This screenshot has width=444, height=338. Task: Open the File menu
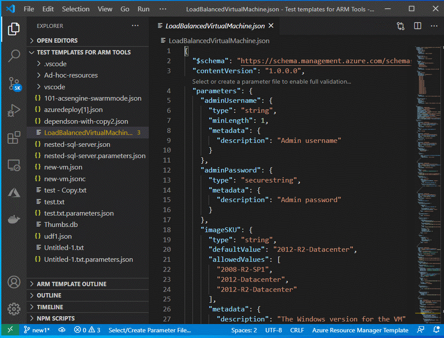[x=29, y=9]
